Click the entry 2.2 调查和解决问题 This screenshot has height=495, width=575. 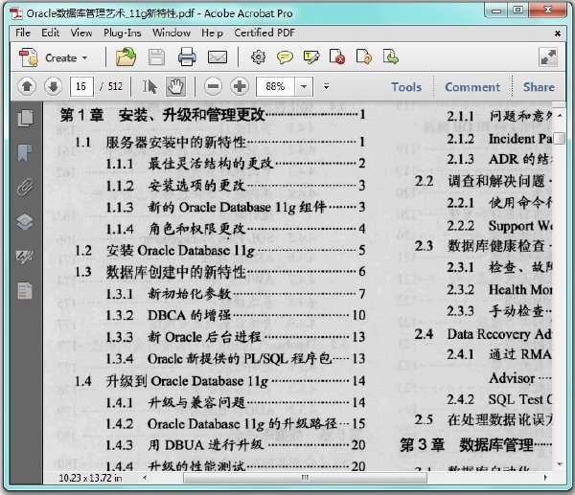point(483,181)
